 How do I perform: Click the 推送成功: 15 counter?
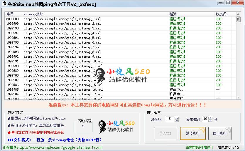click(228, 147)
